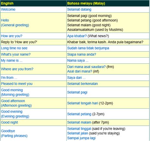The width and height of the screenshot is (150, 141).
Task: Open the 'Asal dari mana?' informal link
Action: (80, 71)
